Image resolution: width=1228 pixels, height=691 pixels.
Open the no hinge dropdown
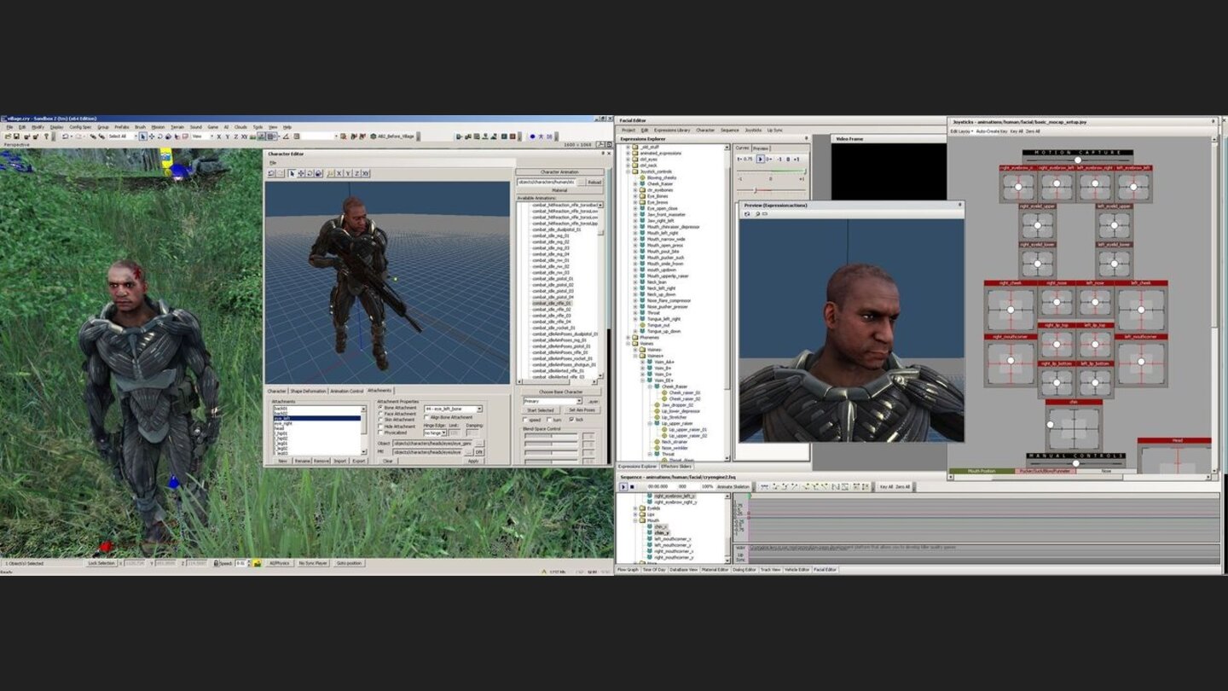(443, 433)
